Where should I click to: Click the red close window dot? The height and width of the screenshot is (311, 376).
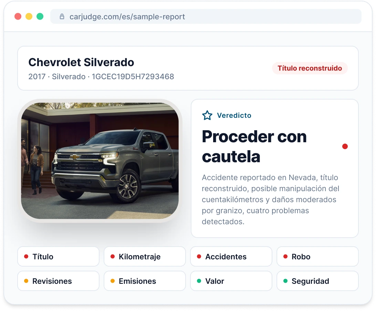coord(18,16)
